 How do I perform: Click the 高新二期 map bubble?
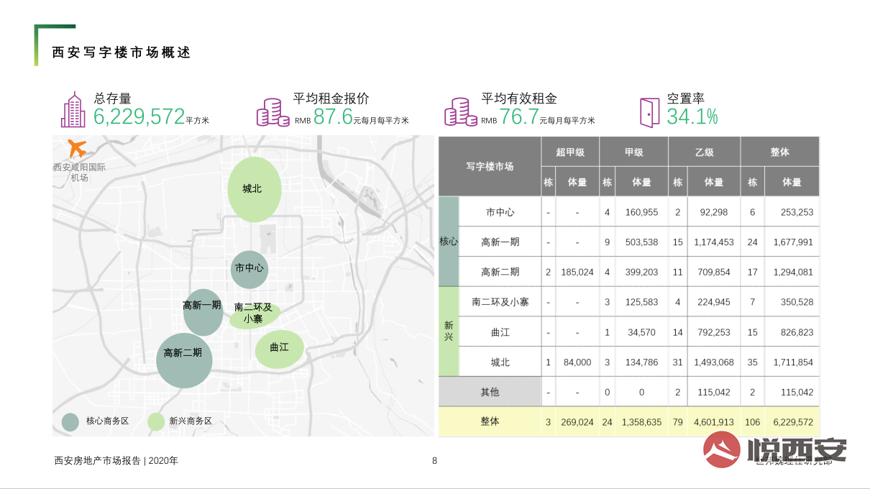point(184,360)
